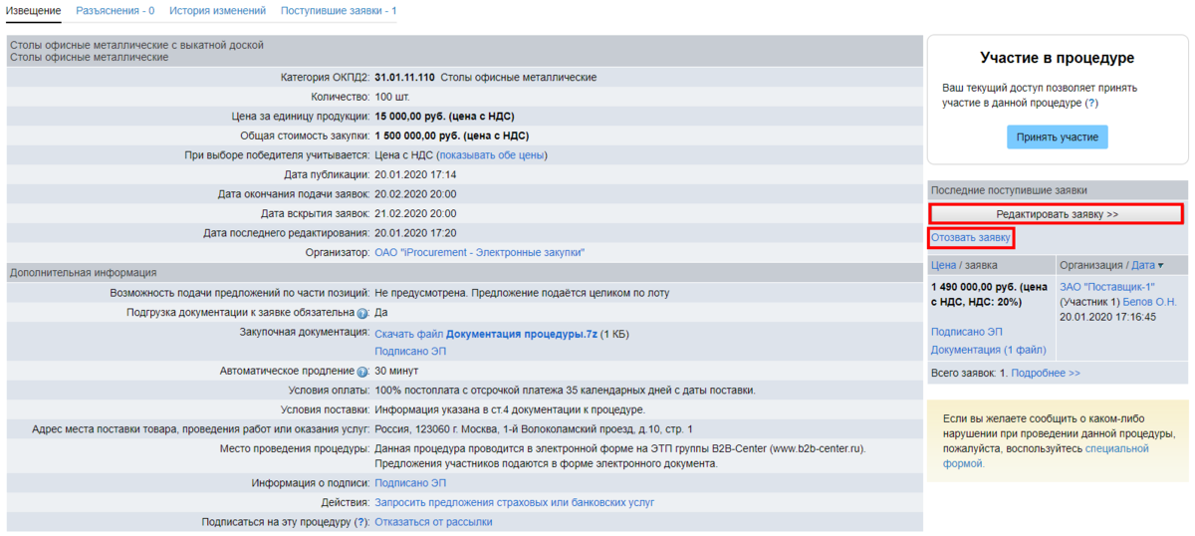Open organizer 'iProcurement - Электронные закупки' link

tap(479, 253)
